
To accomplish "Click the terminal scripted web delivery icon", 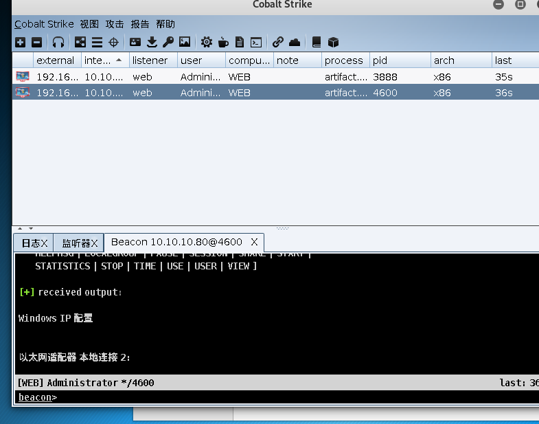I will pyautogui.click(x=256, y=43).
